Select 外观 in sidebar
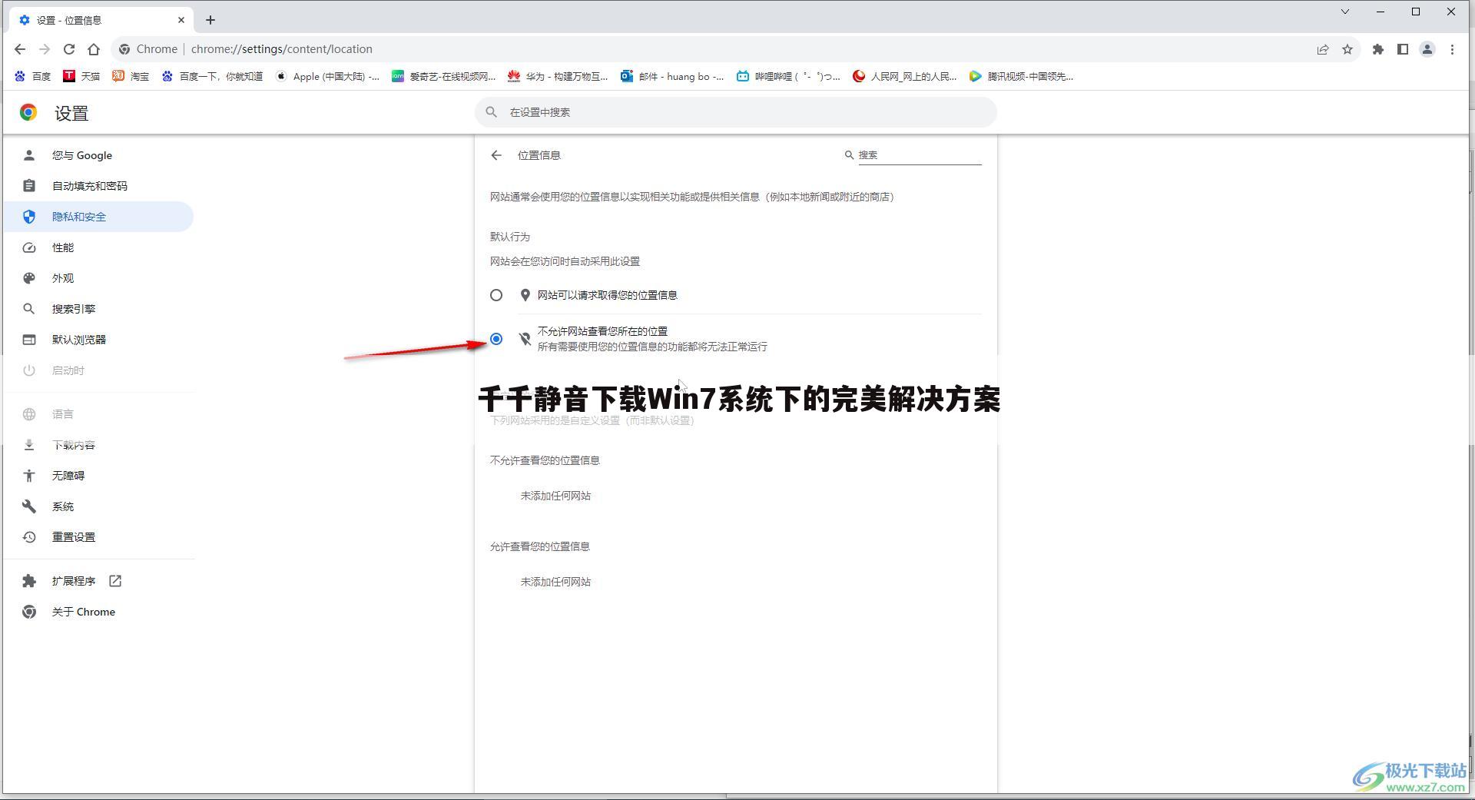This screenshot has height=800, width=1475. pyautogui.click(x=98, y=278)
